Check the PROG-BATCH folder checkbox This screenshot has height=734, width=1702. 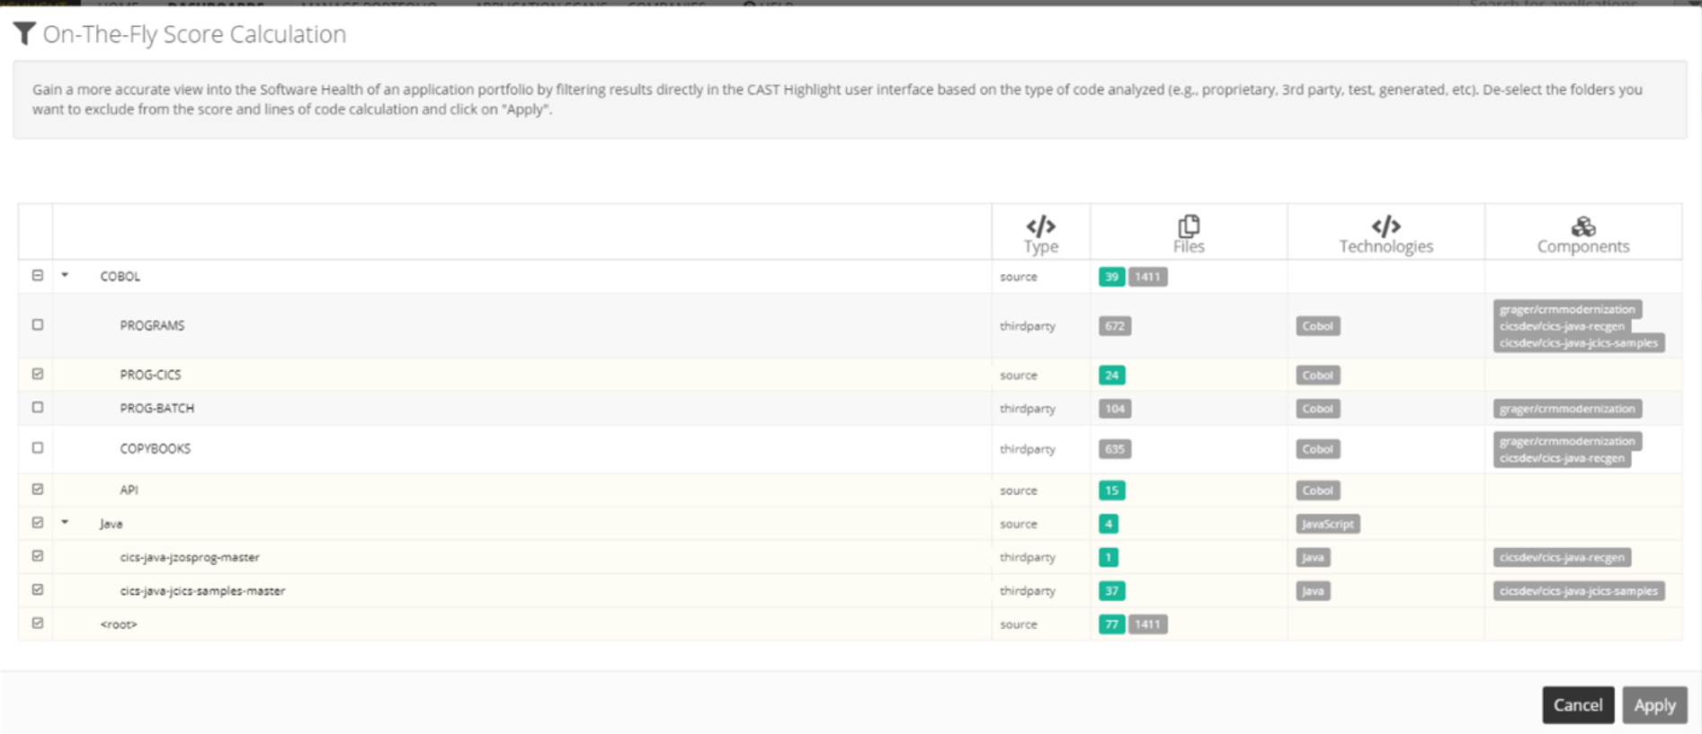point(38,407)
